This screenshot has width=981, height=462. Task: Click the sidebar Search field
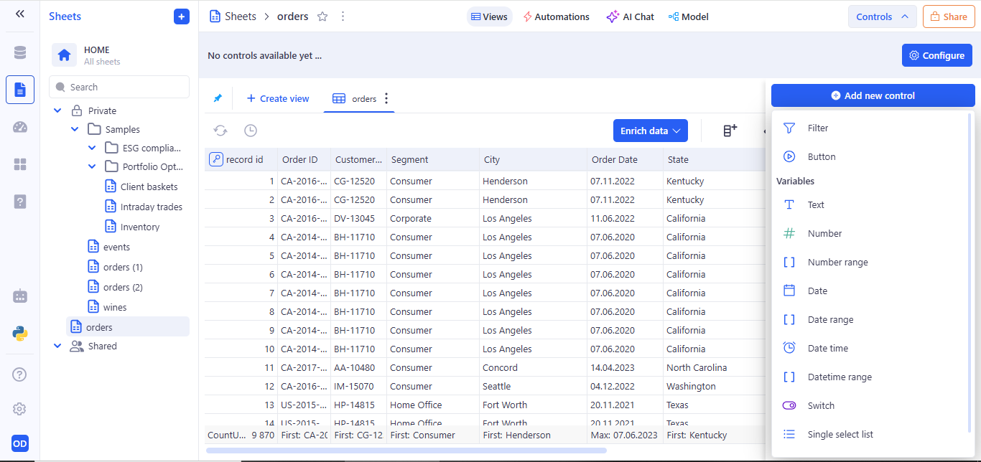coord(119,87)
